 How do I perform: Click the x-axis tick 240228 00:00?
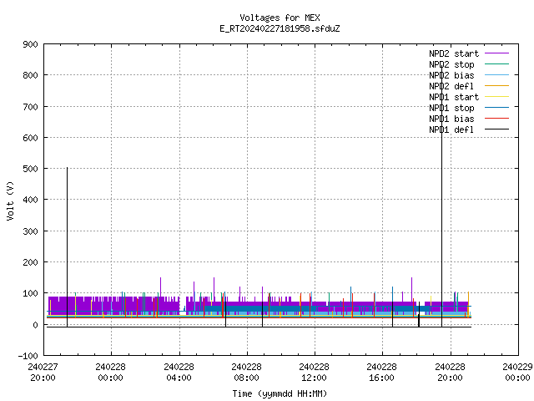coord(110,373)
